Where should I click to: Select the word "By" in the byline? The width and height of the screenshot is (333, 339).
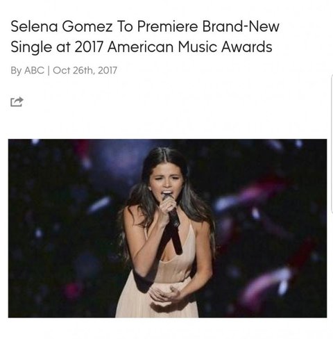tap(16, 71)
